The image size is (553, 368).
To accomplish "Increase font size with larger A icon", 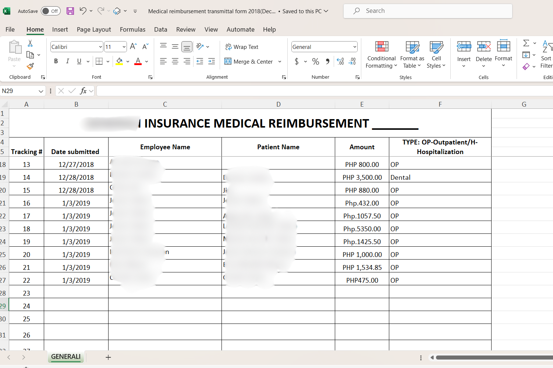I will click(x=134, y=46).
